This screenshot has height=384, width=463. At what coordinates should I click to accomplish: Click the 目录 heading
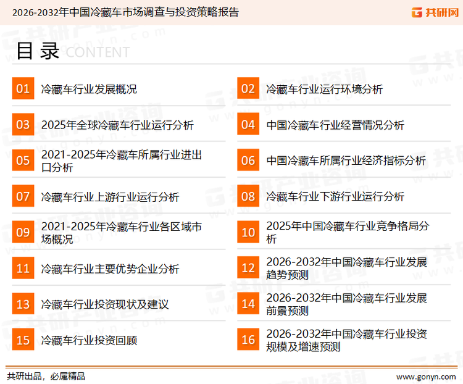pyautogui.click(x=38, y=51)
